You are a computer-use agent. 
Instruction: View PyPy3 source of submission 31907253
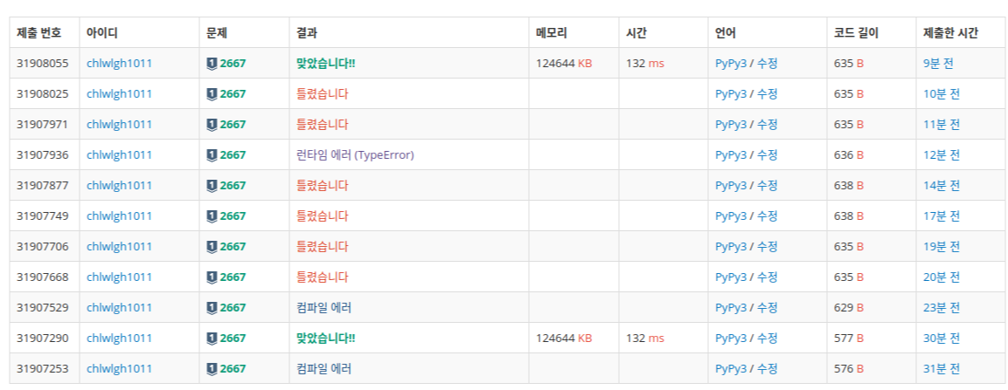click(731, 369)
